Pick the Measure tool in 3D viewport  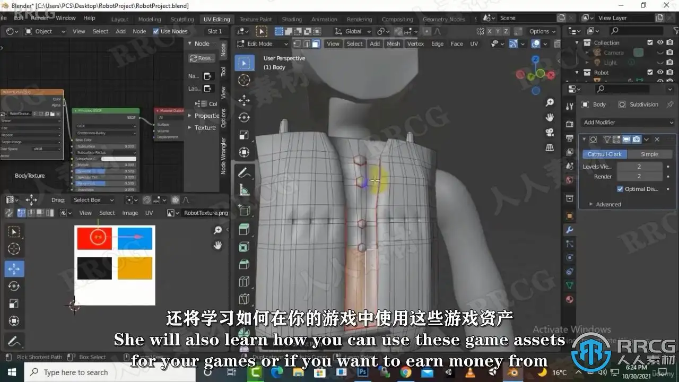(x=244, y=189)
